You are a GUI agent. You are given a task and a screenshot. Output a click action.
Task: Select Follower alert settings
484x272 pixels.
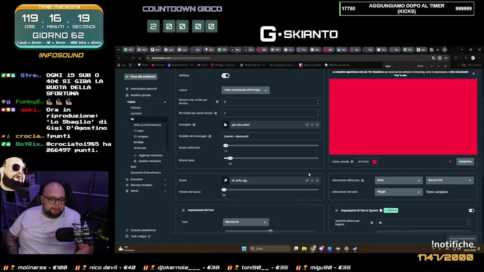[136, 108]
